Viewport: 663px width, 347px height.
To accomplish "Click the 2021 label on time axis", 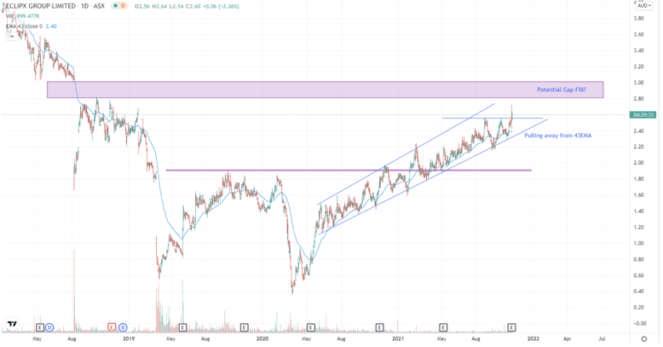I will [397, 338].
